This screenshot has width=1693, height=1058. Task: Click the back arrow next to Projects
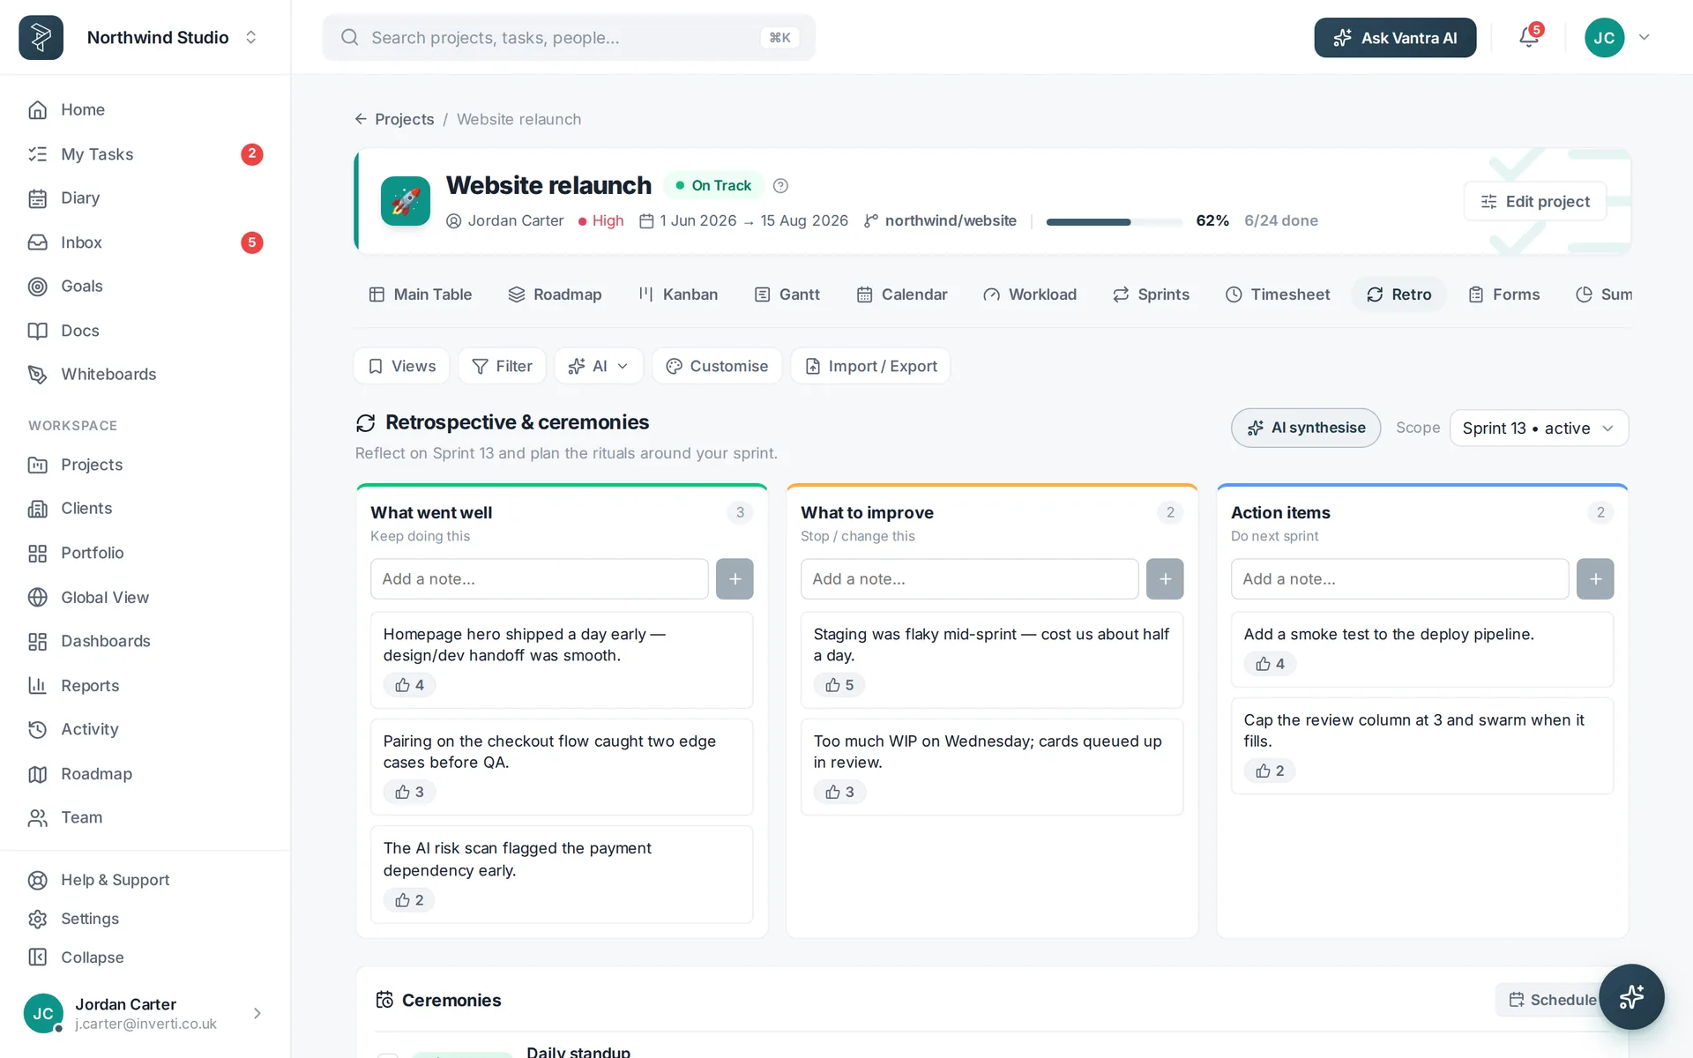(x=361, y=119)
